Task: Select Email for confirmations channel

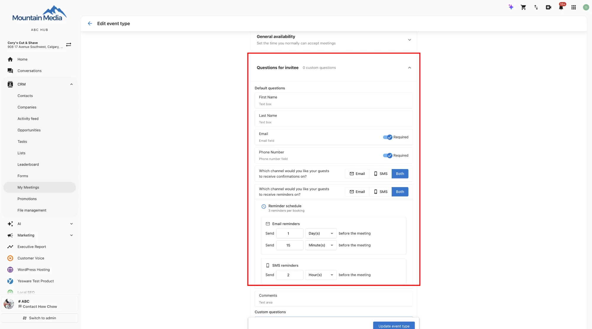Action: pos(357,174)
